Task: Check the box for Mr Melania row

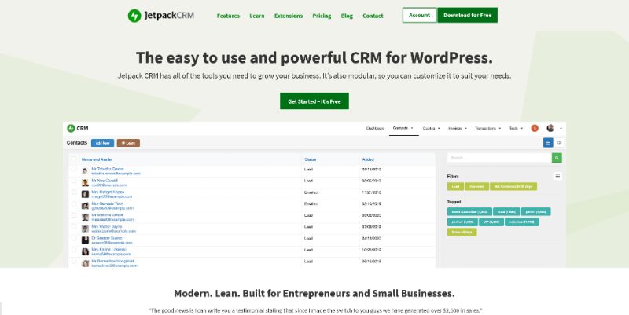Action: (x=74, y=215)
